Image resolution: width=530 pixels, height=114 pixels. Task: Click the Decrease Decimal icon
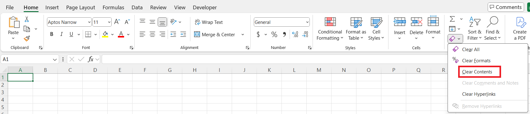coord(305,34)
